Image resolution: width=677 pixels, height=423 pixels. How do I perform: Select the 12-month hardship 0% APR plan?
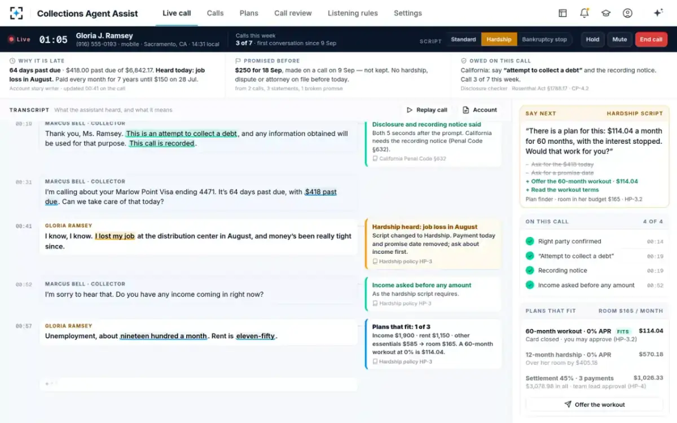595,359
